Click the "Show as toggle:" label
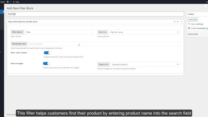Screen dimensions: 208x117 pyautogui.click(x=17, y=63)
